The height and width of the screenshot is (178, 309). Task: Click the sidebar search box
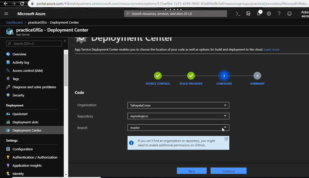(x=34, y=43)
